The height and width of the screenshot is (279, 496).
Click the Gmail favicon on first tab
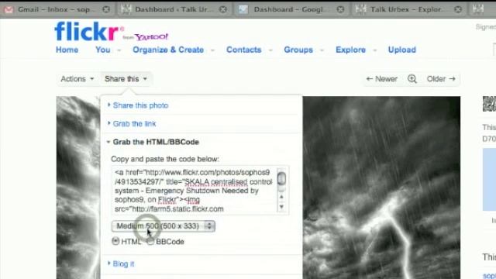[x=9, y=9]
